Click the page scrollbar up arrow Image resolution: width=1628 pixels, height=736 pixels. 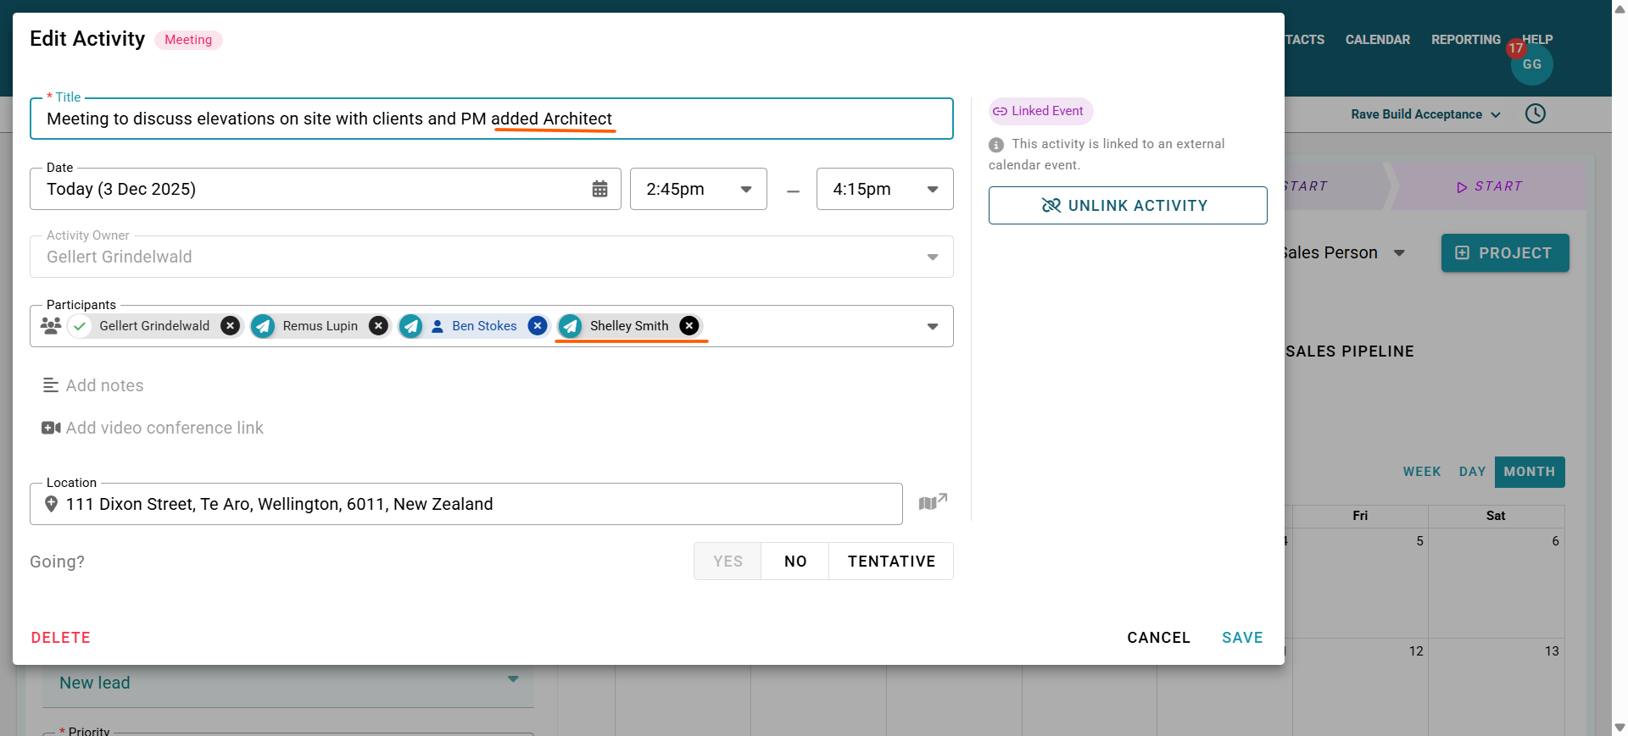pyautogui.click(x=1620, y=8)
